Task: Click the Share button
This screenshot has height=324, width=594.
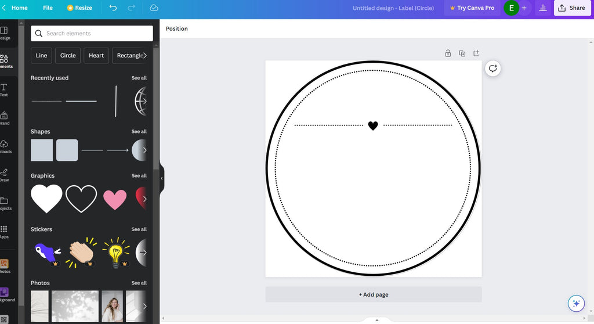Action: coord(572,8)
